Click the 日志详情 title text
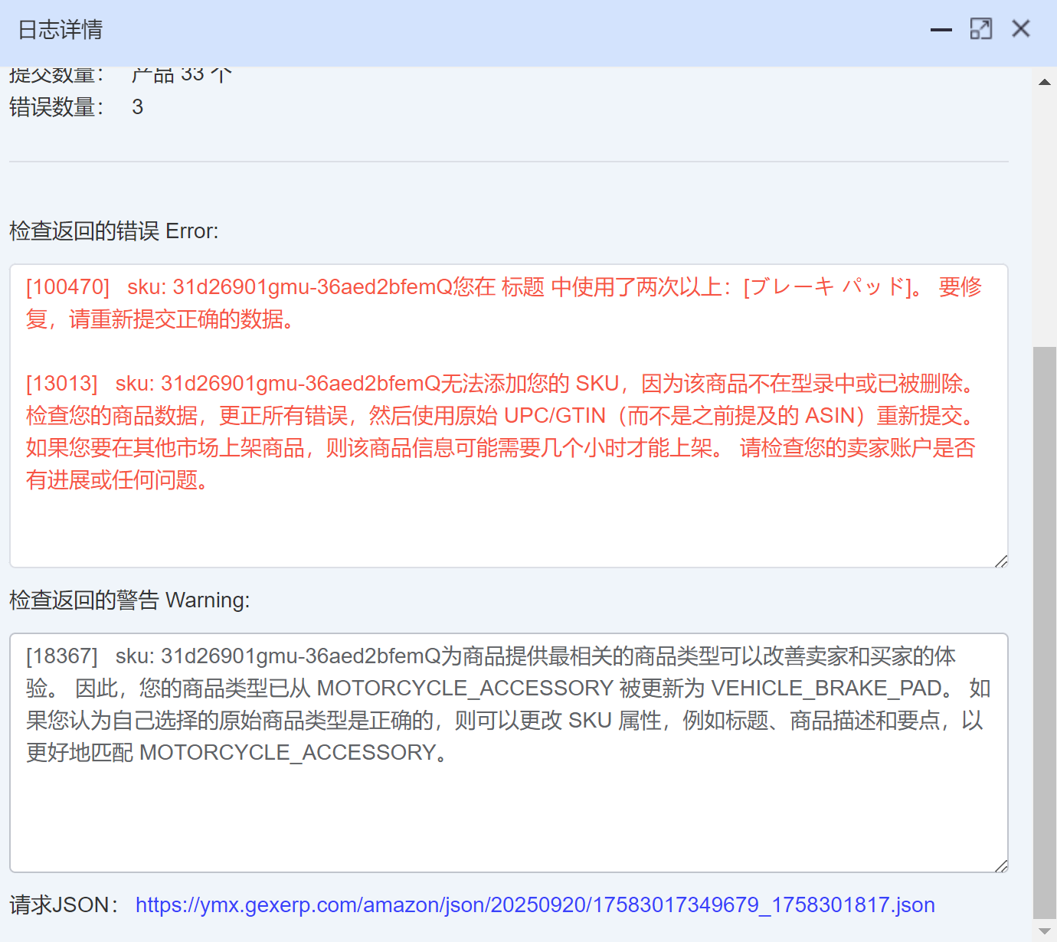 [60, 30]
